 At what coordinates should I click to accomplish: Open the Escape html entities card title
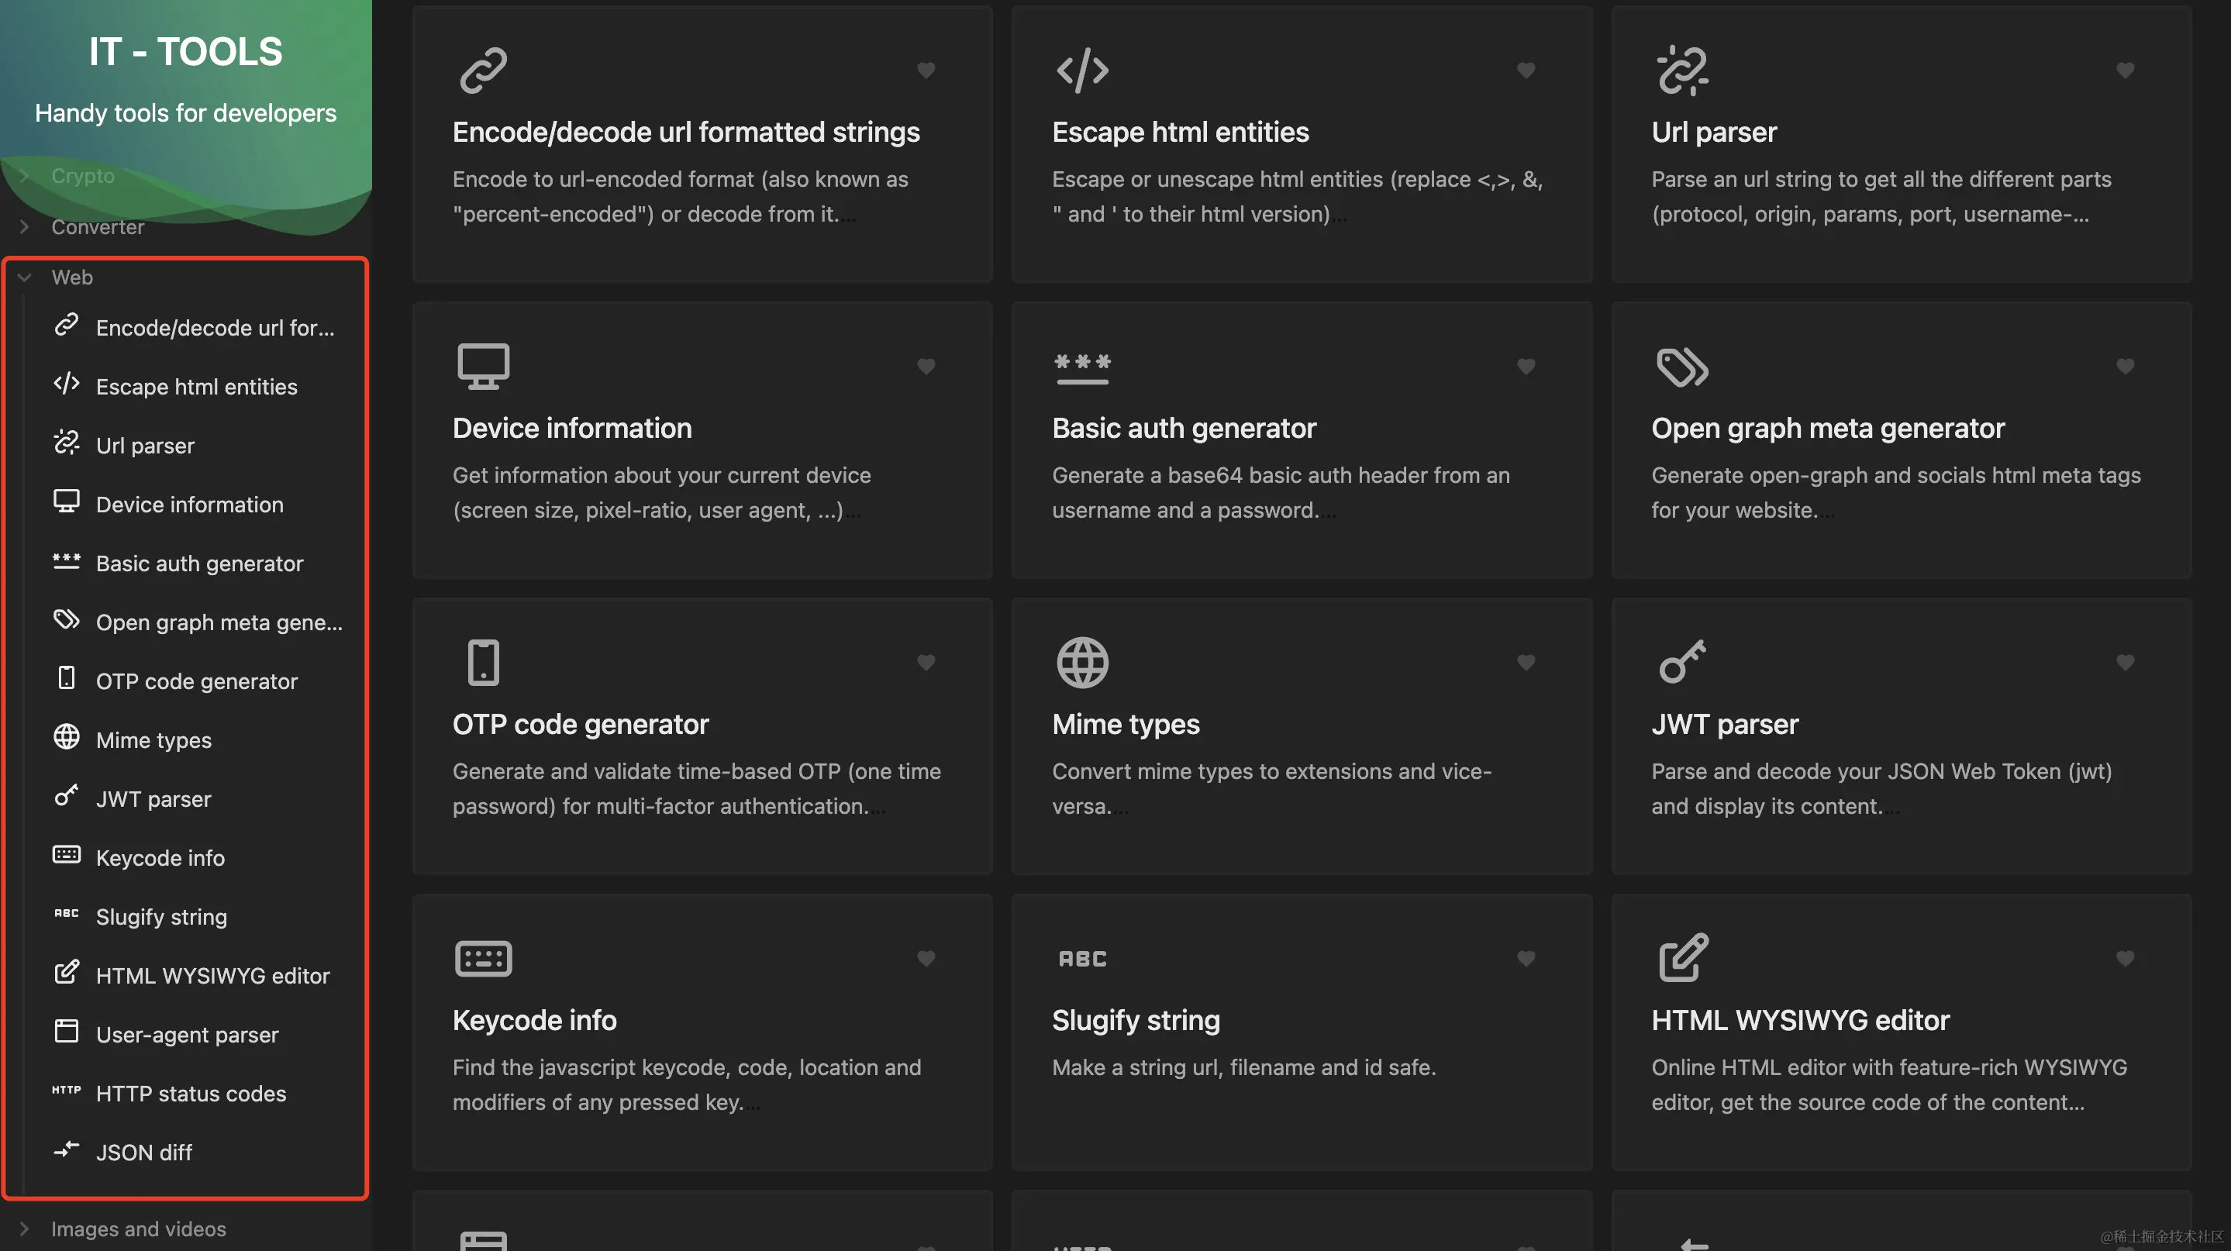coord(1180,132)
